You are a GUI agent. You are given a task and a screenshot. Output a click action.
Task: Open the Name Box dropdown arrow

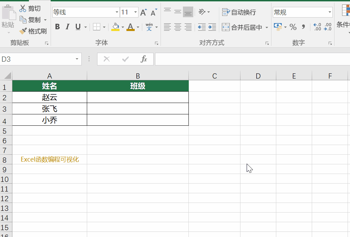[77, 59]
